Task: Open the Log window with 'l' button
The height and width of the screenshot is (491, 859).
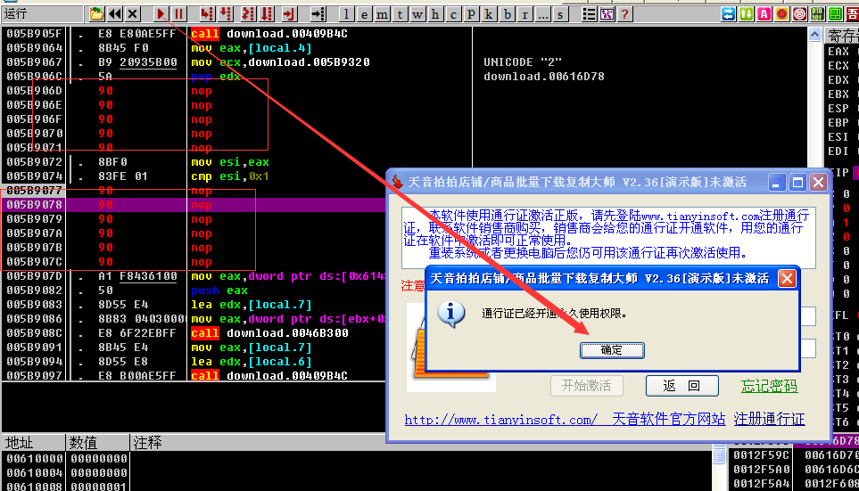Action: point(346,14)
